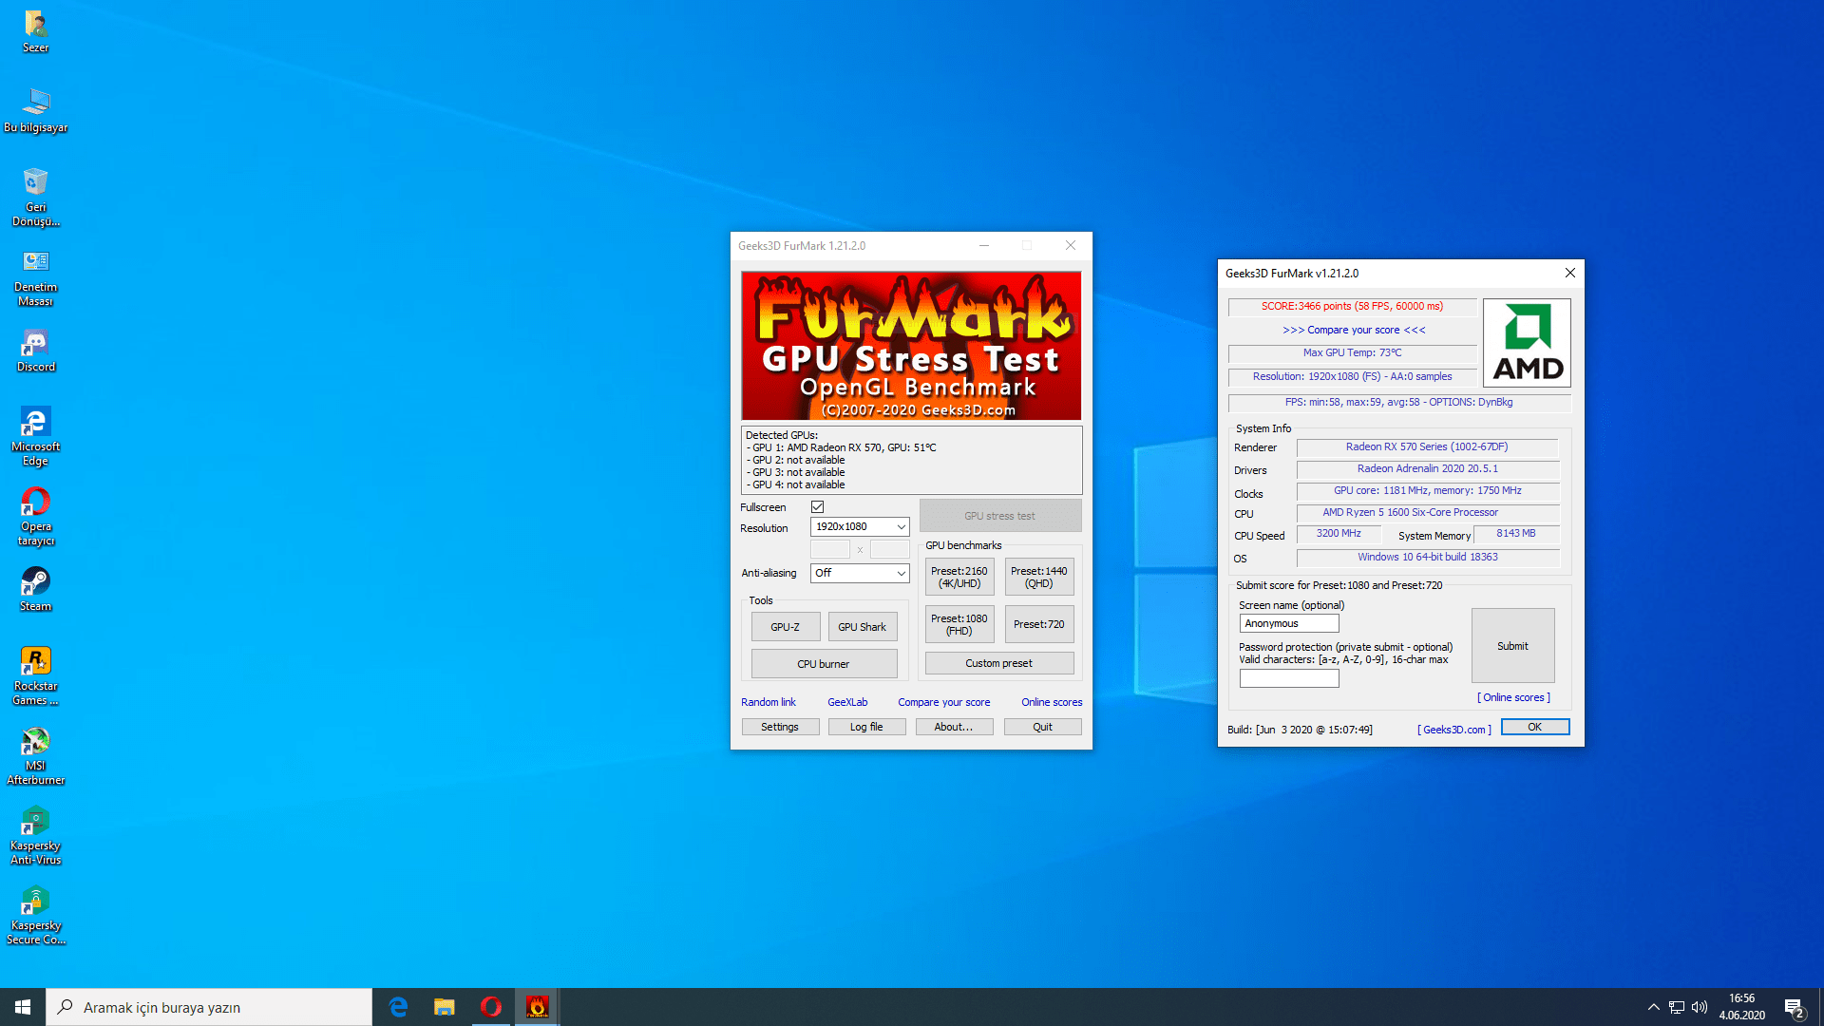Click OK to dismiss the score dialog
Screen dimensions: 1824x1026
pyautogui.click(x=1534, y=727)
